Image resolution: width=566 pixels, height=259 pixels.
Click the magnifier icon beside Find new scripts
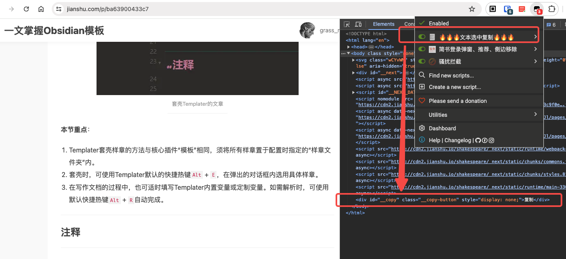point(421,75)
